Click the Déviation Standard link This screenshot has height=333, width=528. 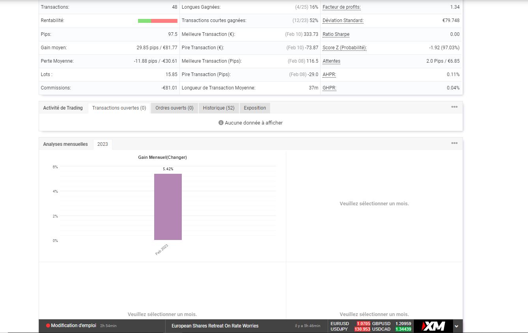(x=343, y=20)
